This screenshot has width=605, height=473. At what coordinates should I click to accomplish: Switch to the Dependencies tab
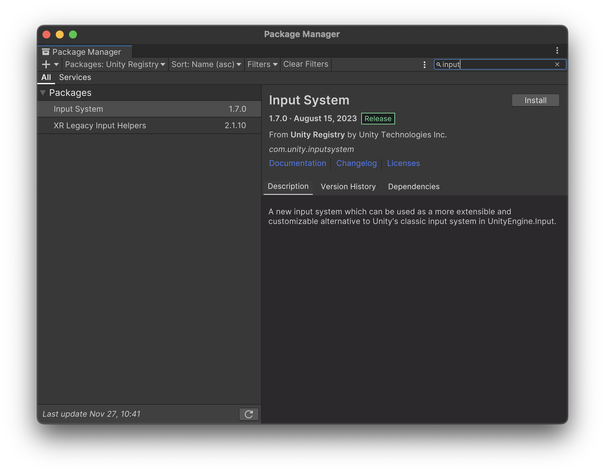pyautogui.click(x=414, y=187)
